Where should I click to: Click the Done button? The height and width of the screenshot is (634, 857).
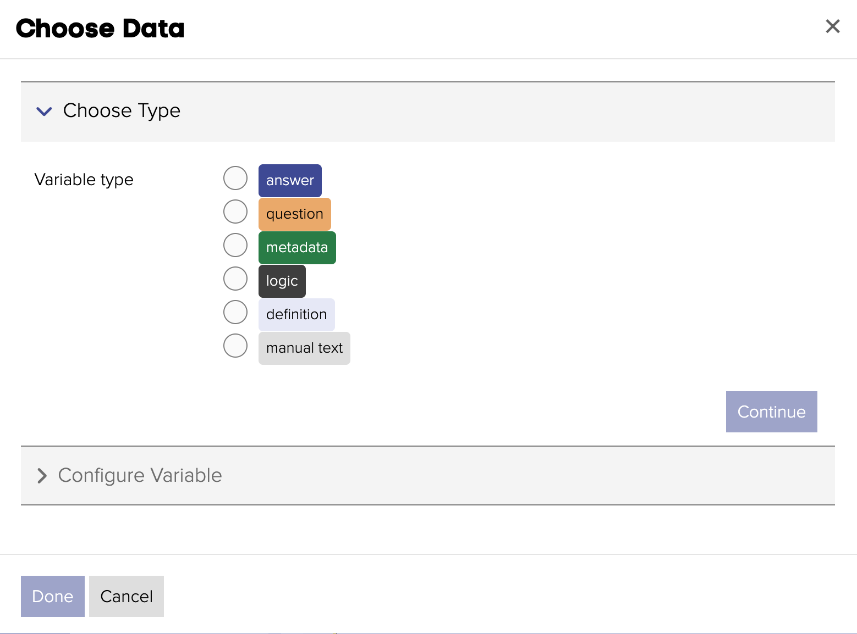(53, 596)
